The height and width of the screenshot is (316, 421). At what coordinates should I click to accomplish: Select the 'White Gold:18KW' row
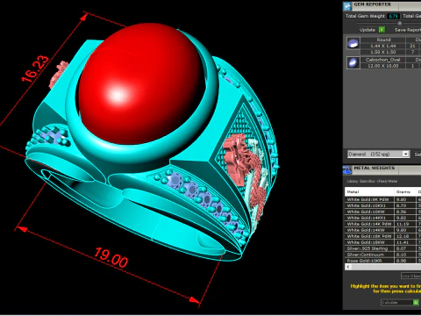click(382, 242)
